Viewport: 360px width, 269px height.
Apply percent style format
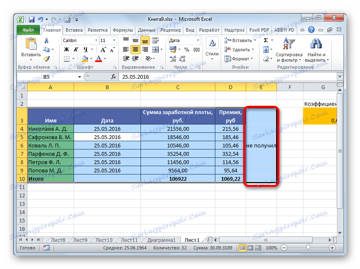187,50
